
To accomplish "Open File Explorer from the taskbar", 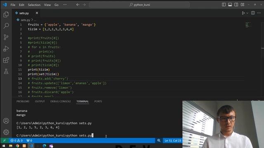I will pos(11,146).
